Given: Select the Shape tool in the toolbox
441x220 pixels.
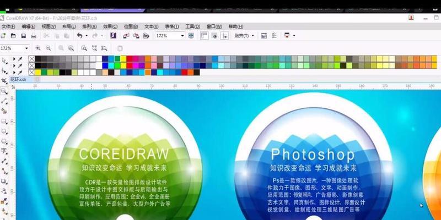Looking at the screenshot, I should (x=4, y=71).
